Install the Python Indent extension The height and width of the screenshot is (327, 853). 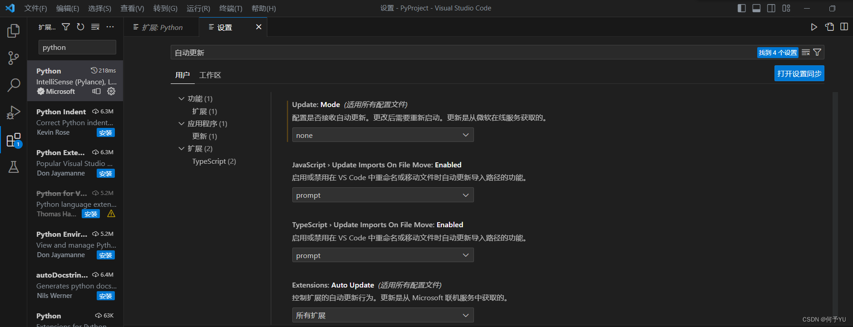coord(106,132)
